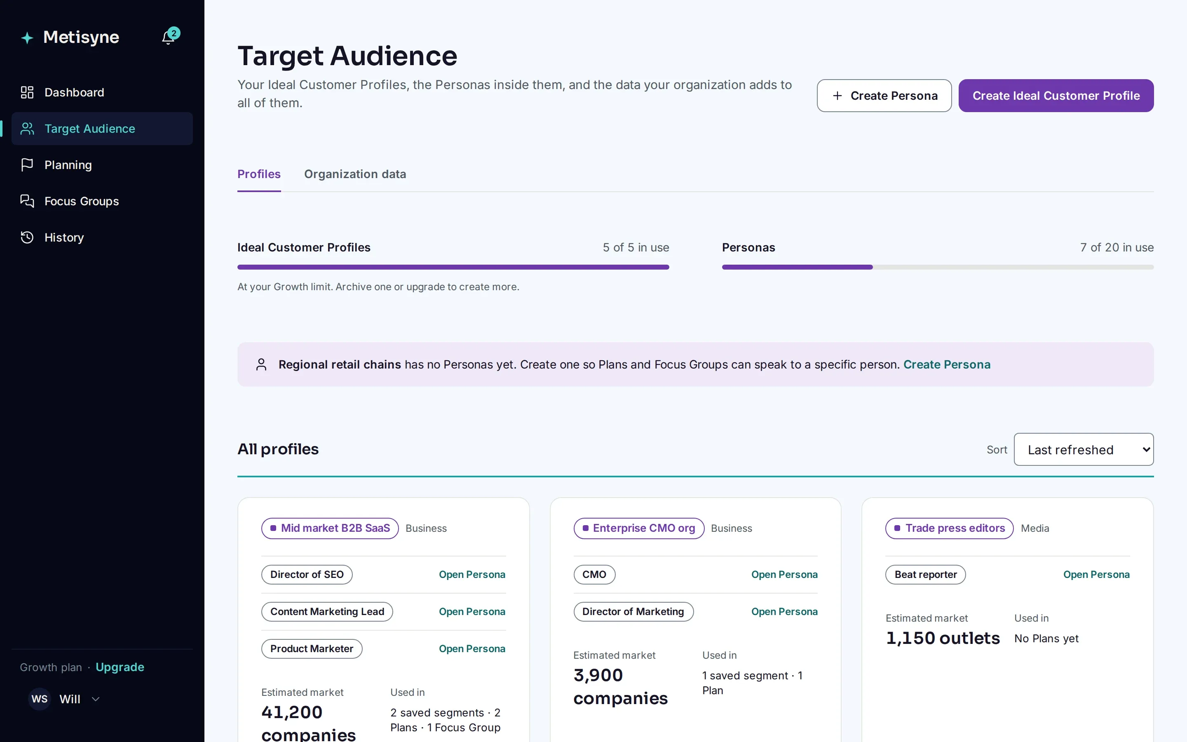Open Persona for Director of SEO

click(x=472, y=575)
